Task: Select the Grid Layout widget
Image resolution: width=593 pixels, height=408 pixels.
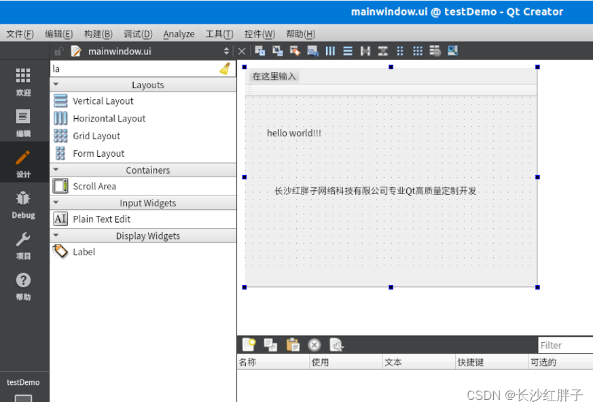Action: point(143,136)
